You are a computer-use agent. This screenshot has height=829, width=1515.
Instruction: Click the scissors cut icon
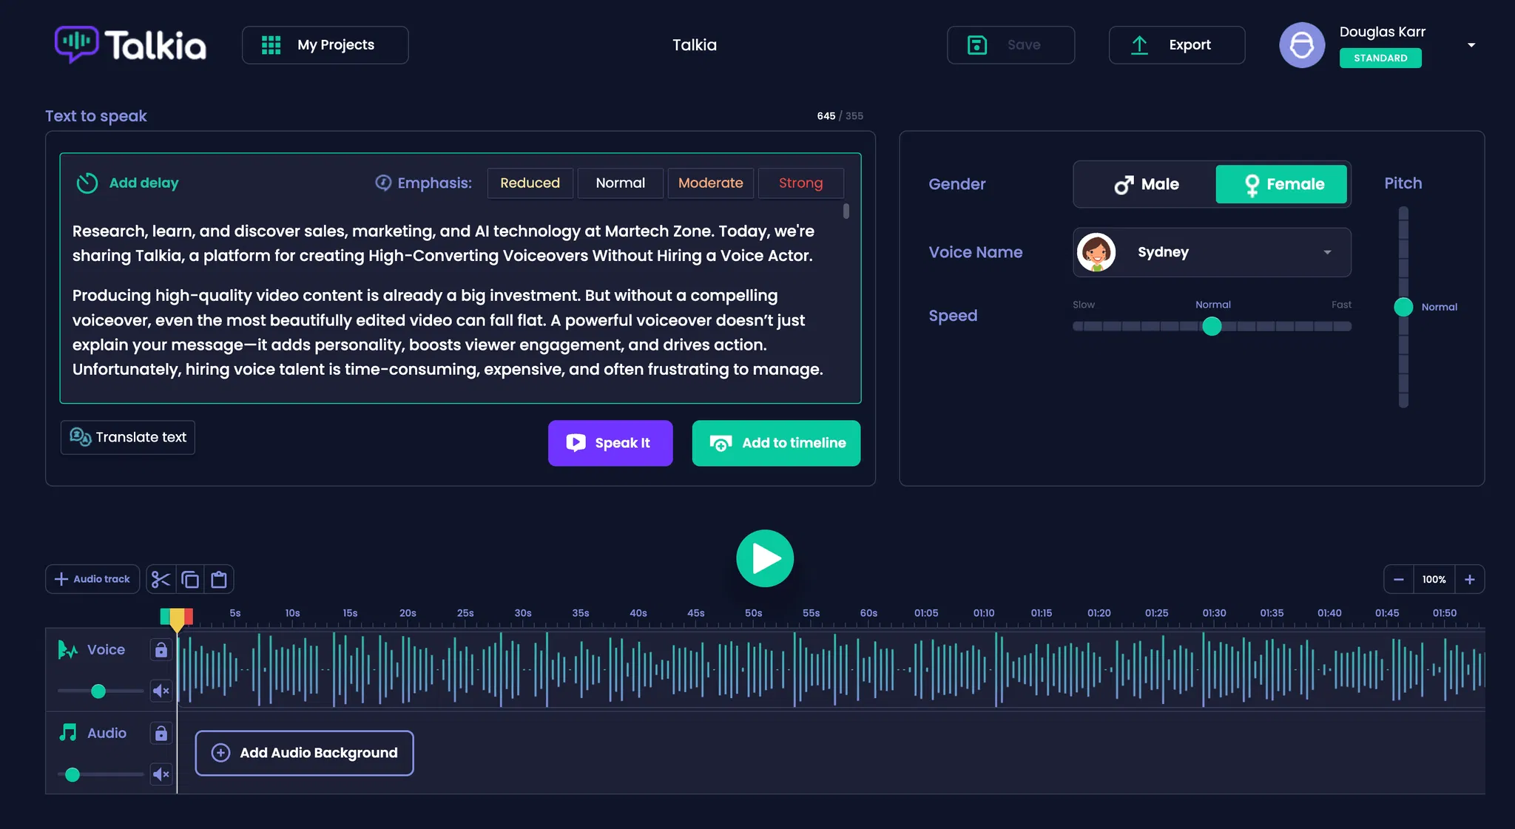[161, 580]
